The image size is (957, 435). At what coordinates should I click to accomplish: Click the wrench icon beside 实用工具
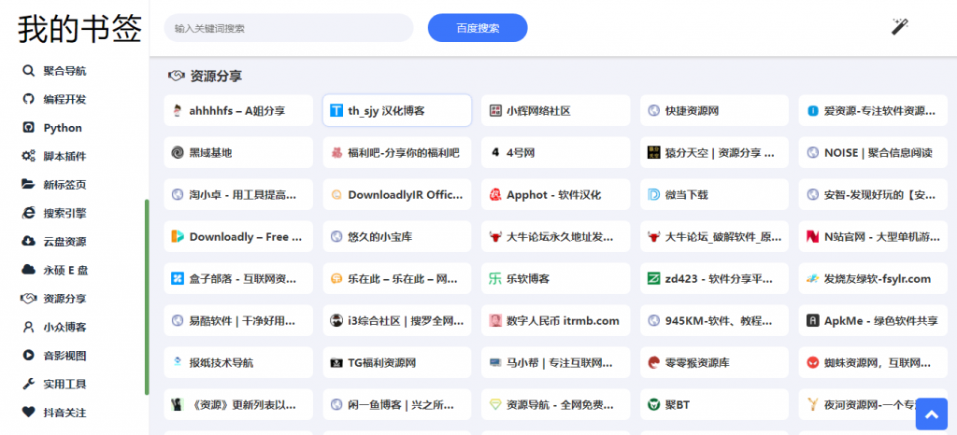tap(28, 384)
